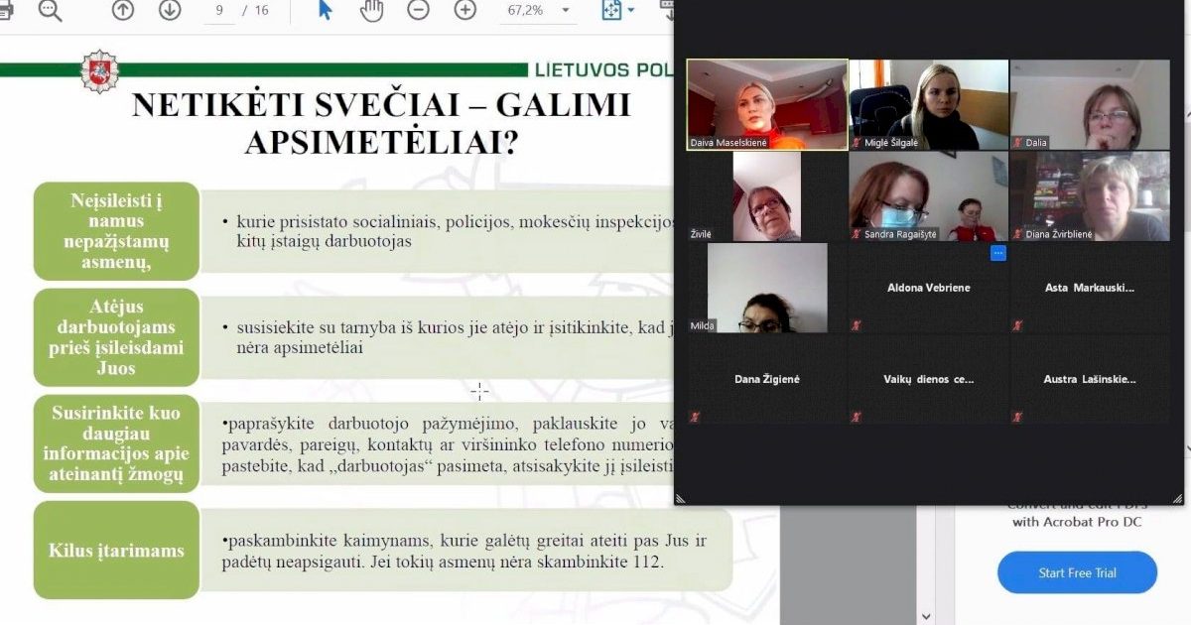Screen dimensions: 1191x625
Task: Click the scrollbar down arrow in the PDF viewer
Action: [x=926, y=616]
